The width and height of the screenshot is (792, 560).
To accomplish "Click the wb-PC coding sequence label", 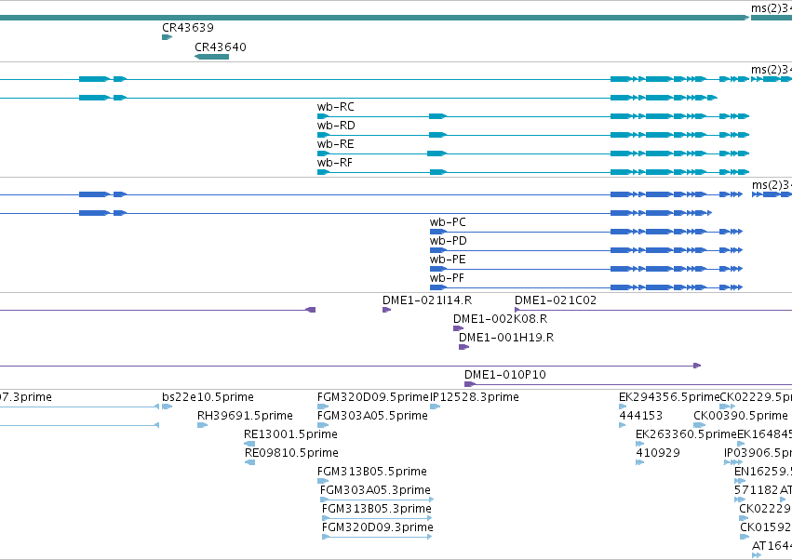I will pyautogui.click(x=448, y=222).
